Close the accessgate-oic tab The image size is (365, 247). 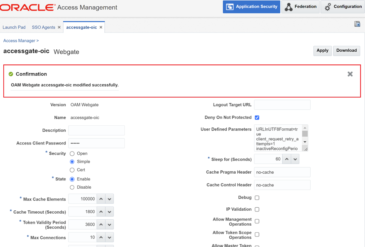coord(101,27)
